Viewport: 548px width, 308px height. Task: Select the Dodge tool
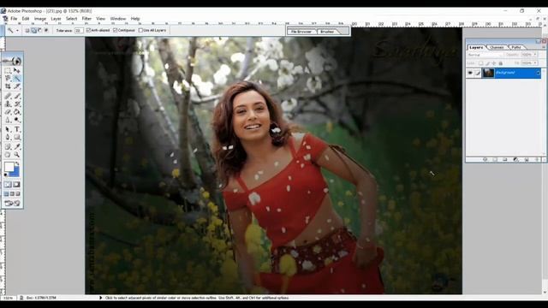coord(17,120)
